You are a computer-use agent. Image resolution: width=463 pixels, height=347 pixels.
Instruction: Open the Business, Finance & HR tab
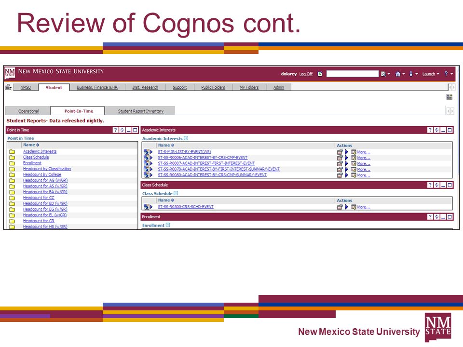tap(97, 87)
